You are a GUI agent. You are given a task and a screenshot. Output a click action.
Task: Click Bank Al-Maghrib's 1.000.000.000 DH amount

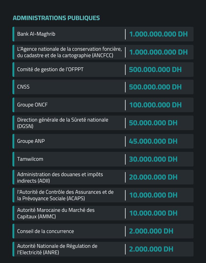click(x=158, y=34)
